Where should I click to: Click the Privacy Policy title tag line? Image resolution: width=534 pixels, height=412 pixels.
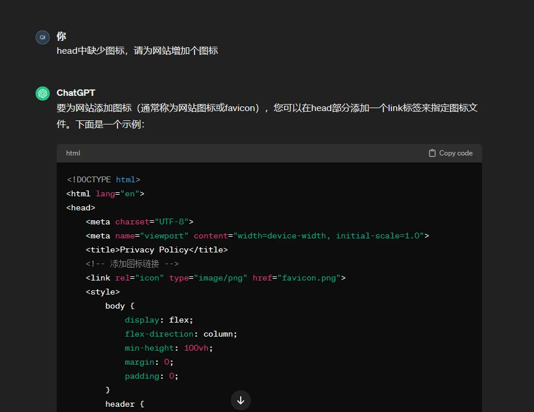coord(157,250)
